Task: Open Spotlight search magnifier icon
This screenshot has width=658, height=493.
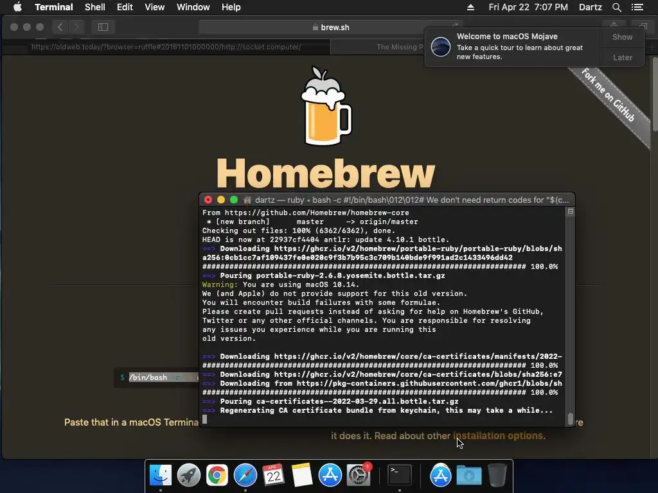Action: [x=616, y=7]
